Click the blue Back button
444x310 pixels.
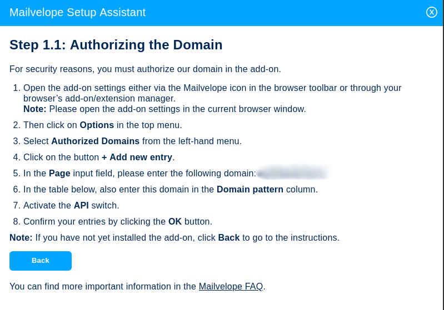pyautogui.click(x=41, y=261)
